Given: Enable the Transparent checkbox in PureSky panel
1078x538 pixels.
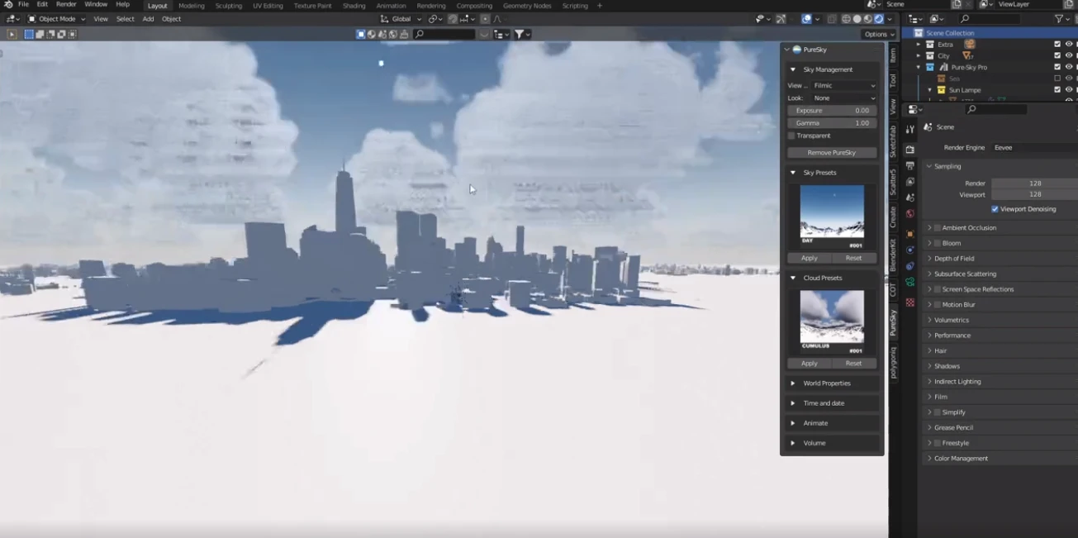Looking at the screenshot, I should 791,136.
